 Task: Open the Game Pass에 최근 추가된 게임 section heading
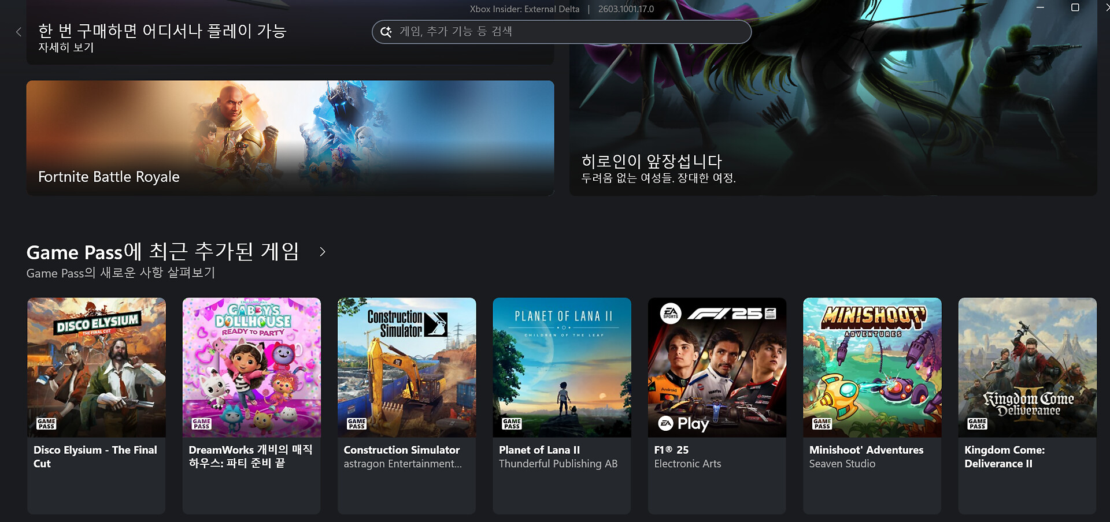(163, 252)
